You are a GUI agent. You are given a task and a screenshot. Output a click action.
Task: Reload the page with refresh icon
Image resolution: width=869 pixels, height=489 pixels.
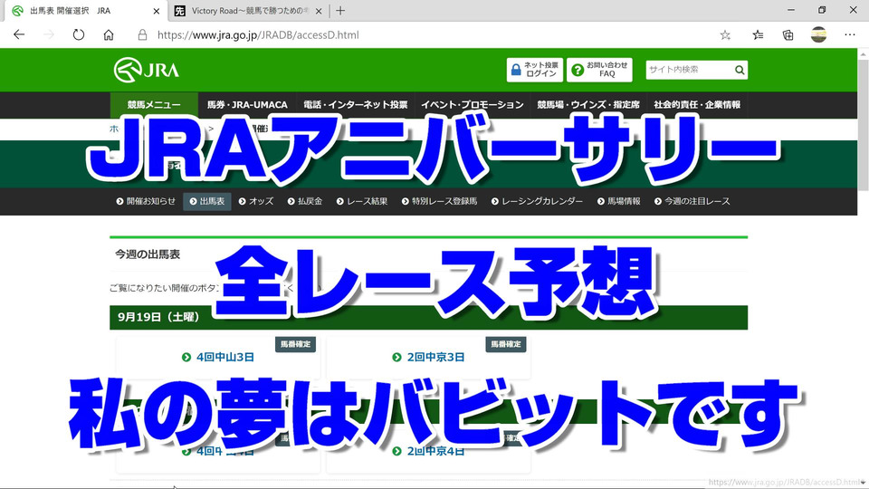[79, 35]
